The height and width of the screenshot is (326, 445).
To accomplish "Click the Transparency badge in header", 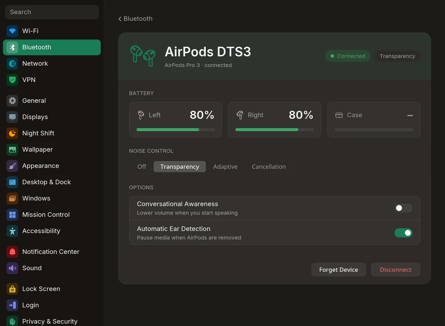I will 397,56.
